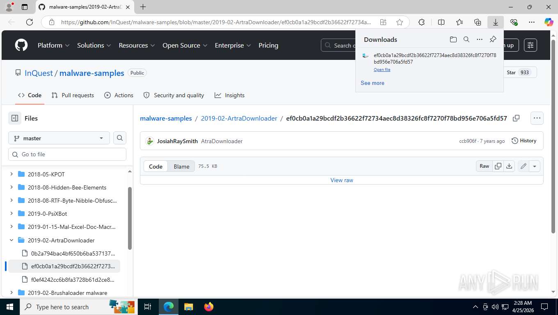Open File Explorer from taskbar
Viewport: 558px width, 315px height.
(x=188, y=307)
